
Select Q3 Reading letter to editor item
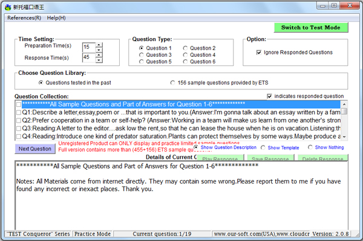[181, 128]
